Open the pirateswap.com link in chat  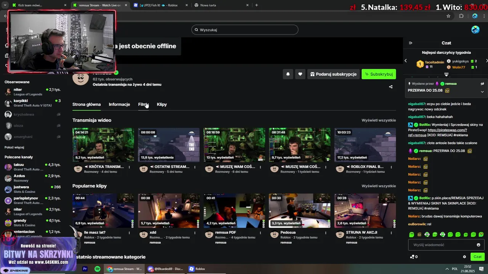[437, 132]
